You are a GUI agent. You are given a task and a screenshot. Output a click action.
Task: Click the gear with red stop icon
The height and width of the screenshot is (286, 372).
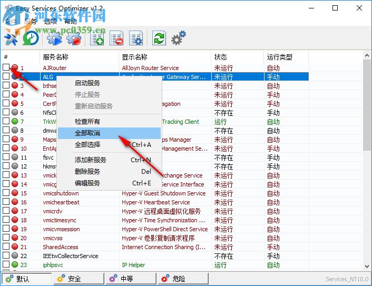point(74,38)
